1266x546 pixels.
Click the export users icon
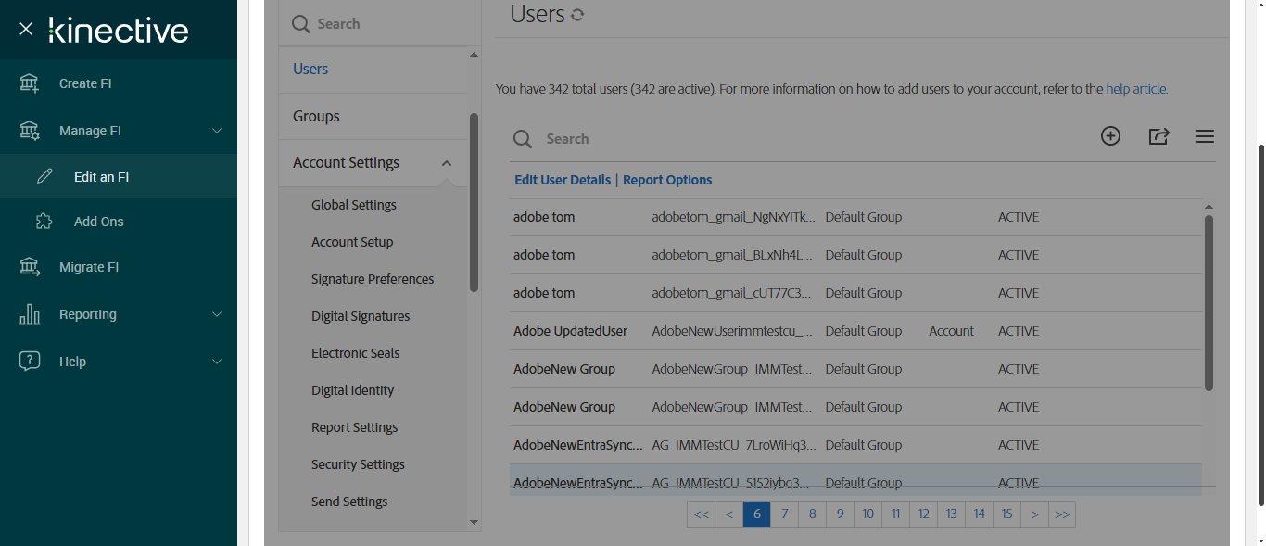click(1158, 136)
